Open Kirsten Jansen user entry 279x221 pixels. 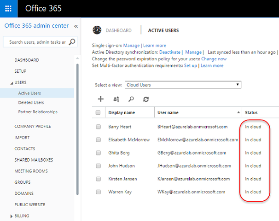[x=122, y=179]
